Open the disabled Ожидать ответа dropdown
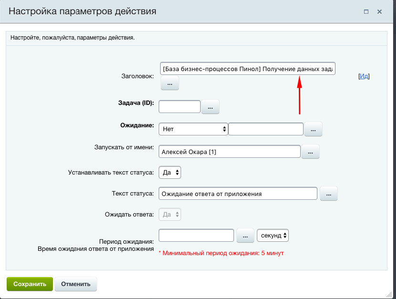The height and width of the screenshot is (299, 396). [x=170, y=215]
